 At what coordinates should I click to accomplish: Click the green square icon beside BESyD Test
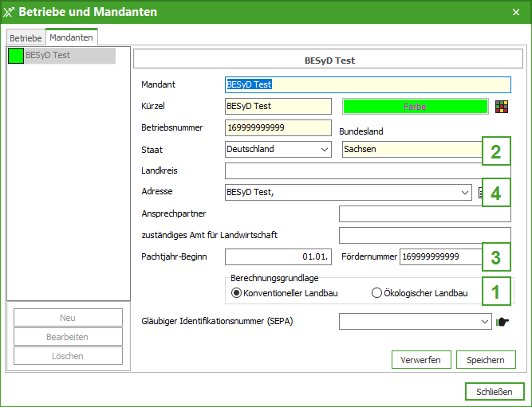click(15, 56)
